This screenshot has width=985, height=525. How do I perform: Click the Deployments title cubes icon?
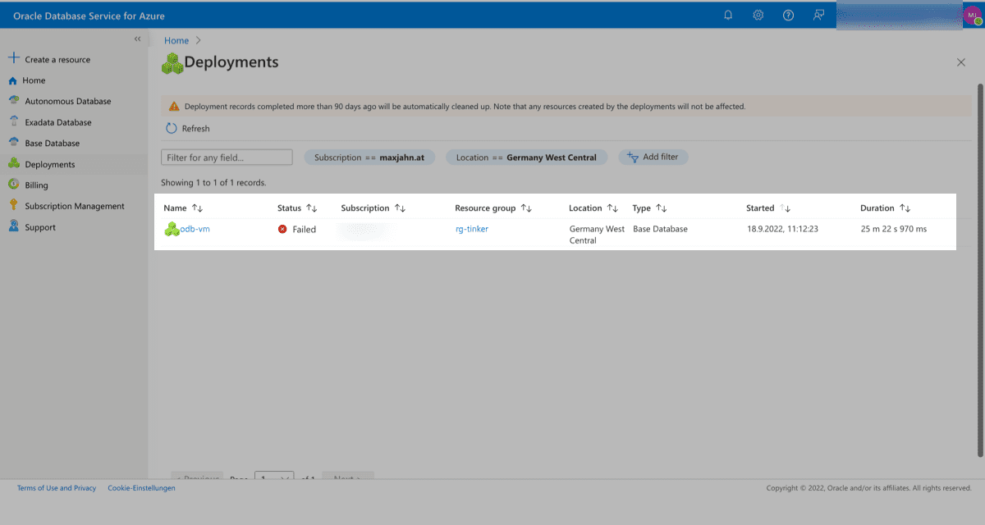click(172, 63)
